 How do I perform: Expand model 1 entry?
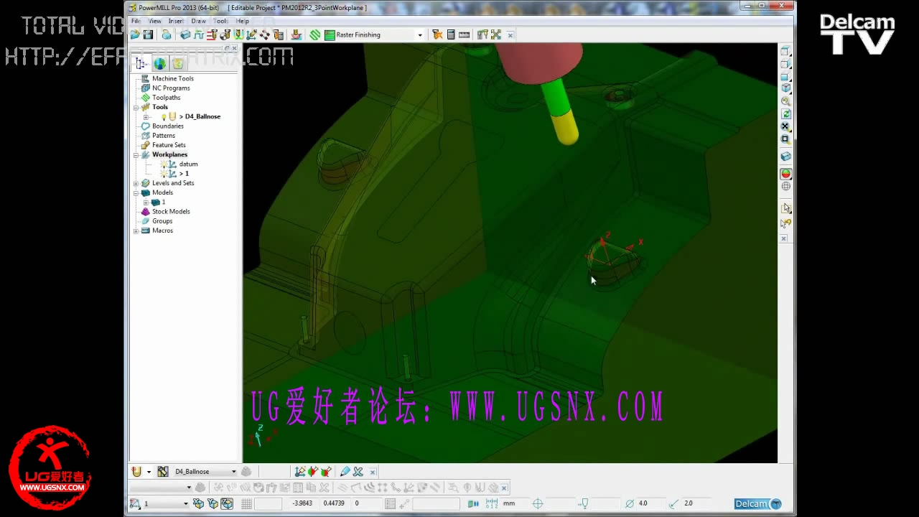(146, 202)
